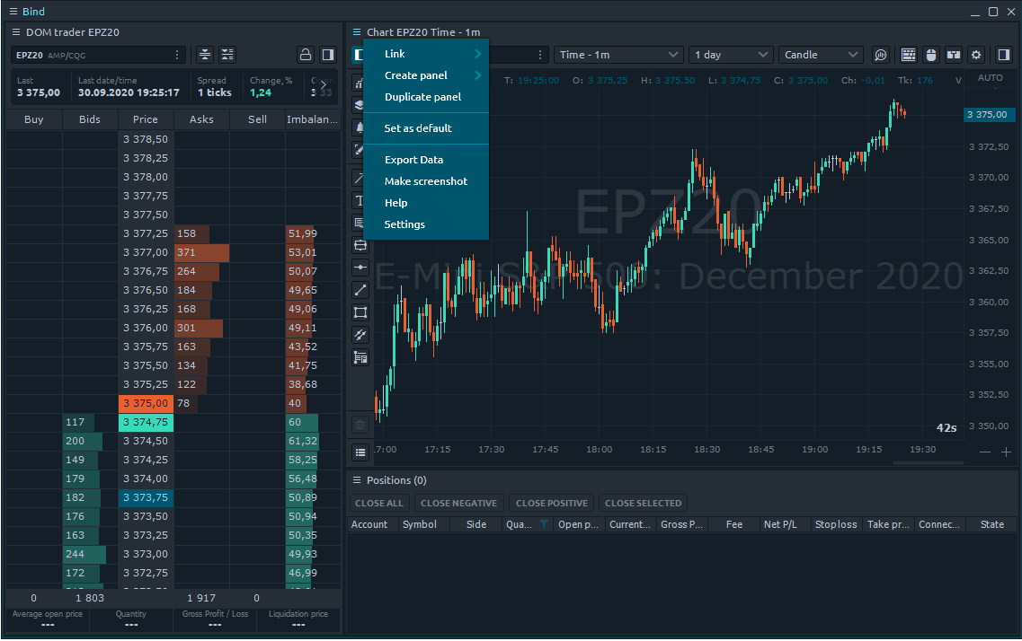Select the text drawing tool in chart sidebar

click(x=360, y=200)
